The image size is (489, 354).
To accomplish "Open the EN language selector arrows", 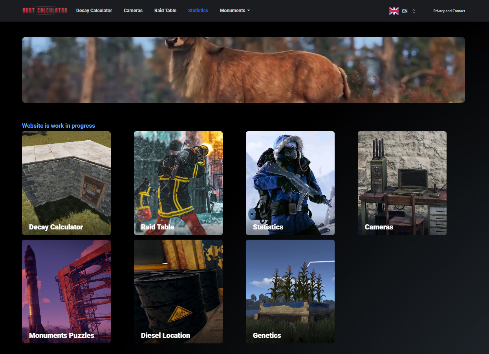I will pos(414,11).
